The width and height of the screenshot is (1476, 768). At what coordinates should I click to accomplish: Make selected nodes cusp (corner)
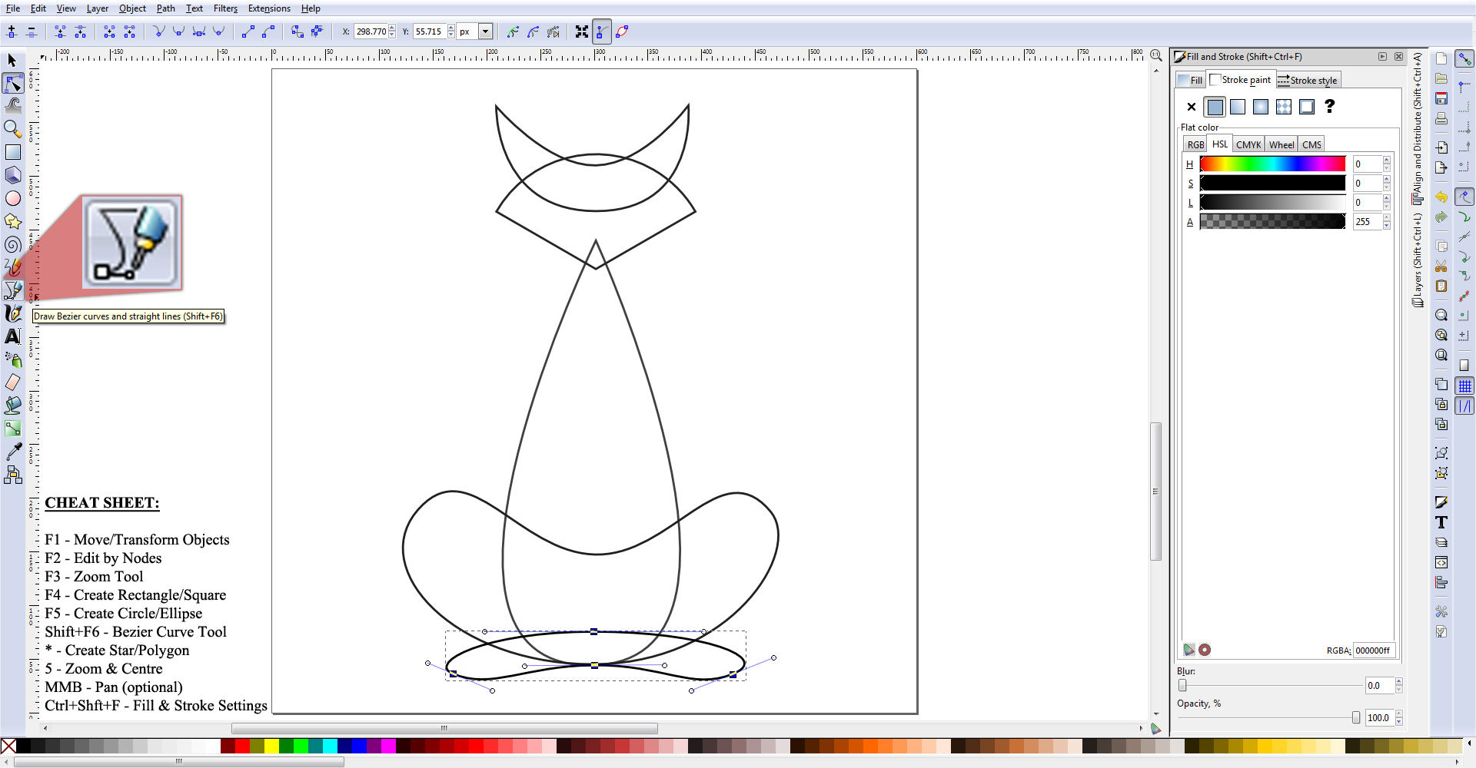tap(159, 31)
